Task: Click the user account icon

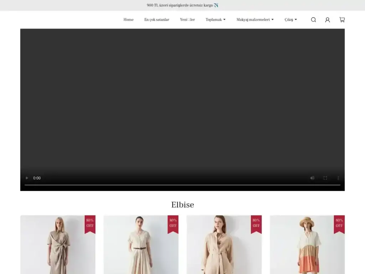Action: point(328,20)
